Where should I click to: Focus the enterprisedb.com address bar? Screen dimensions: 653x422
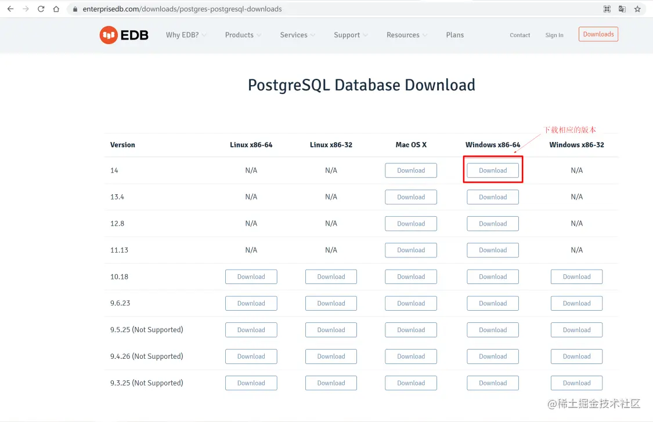(x=333, y=9)
